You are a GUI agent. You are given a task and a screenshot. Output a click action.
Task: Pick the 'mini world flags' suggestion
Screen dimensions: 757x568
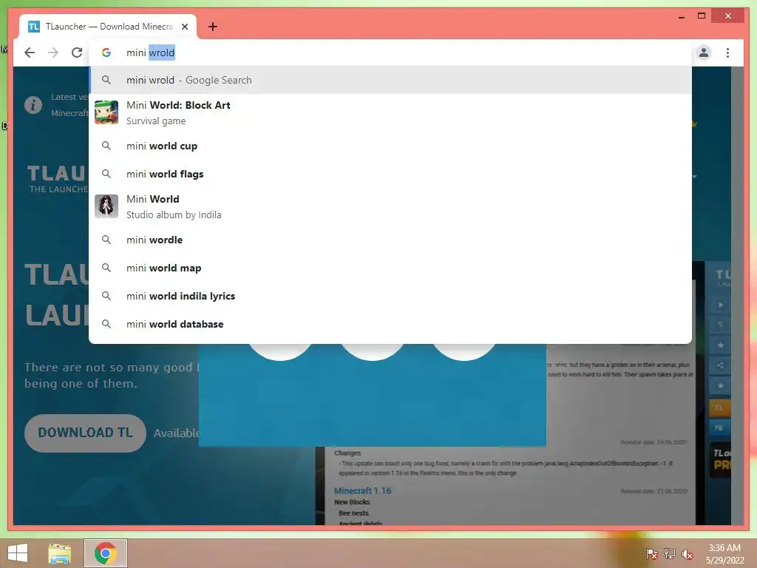pyautogui.click(x=390, y=174)
